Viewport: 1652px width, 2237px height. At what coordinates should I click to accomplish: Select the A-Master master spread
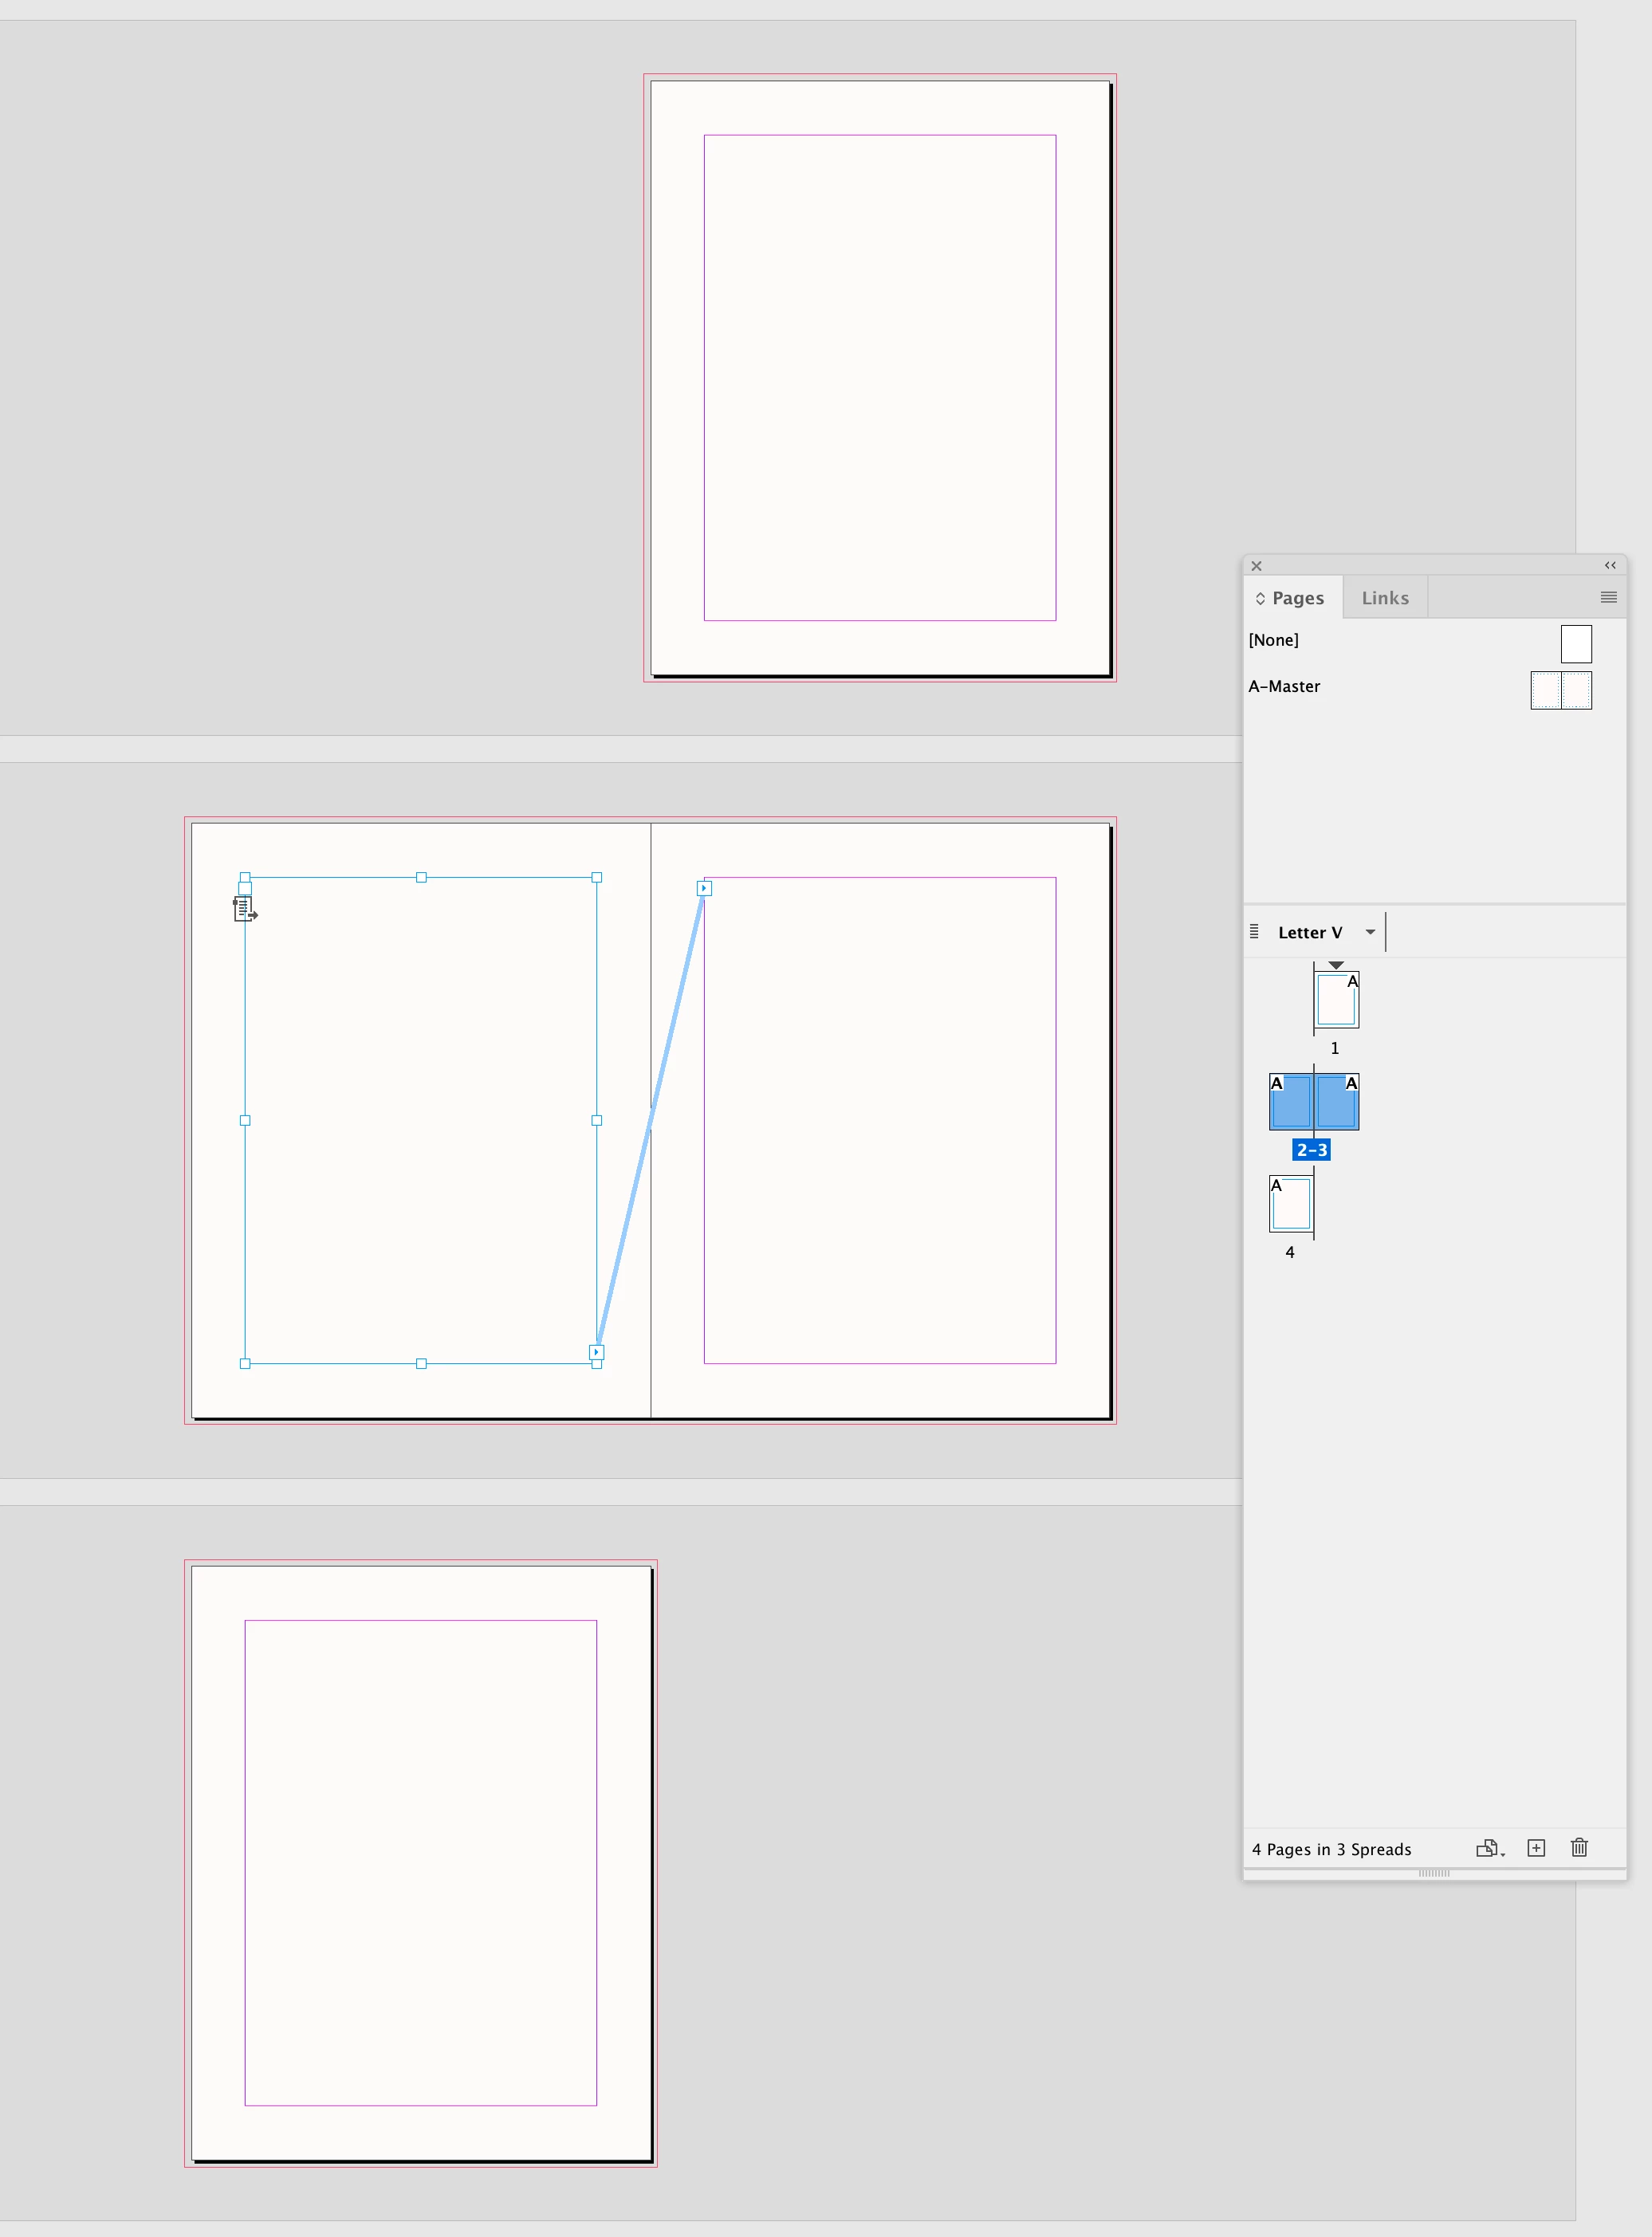pos(1284,686)
